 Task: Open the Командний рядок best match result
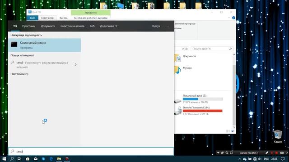44,45
